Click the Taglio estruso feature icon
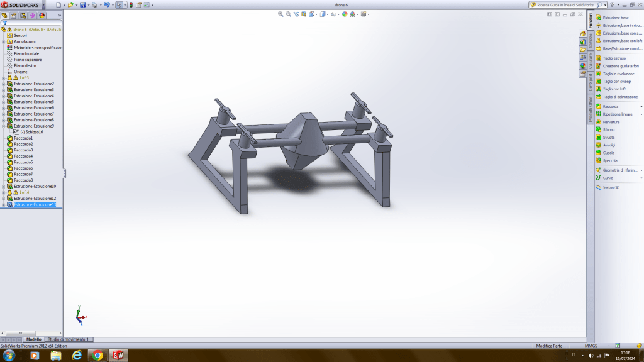This screenshot has width=644, height=362. pos(614,58)
